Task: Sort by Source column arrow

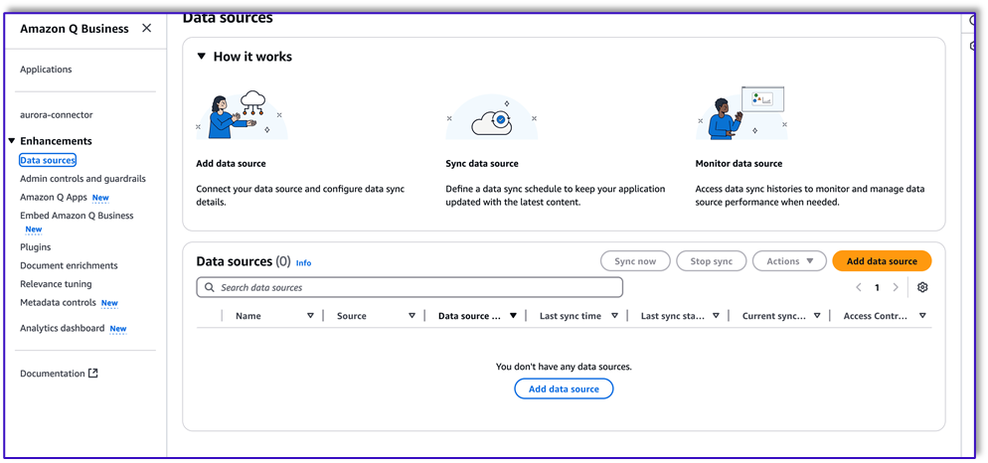Action: pyautogui.click(x=412, y=316)
